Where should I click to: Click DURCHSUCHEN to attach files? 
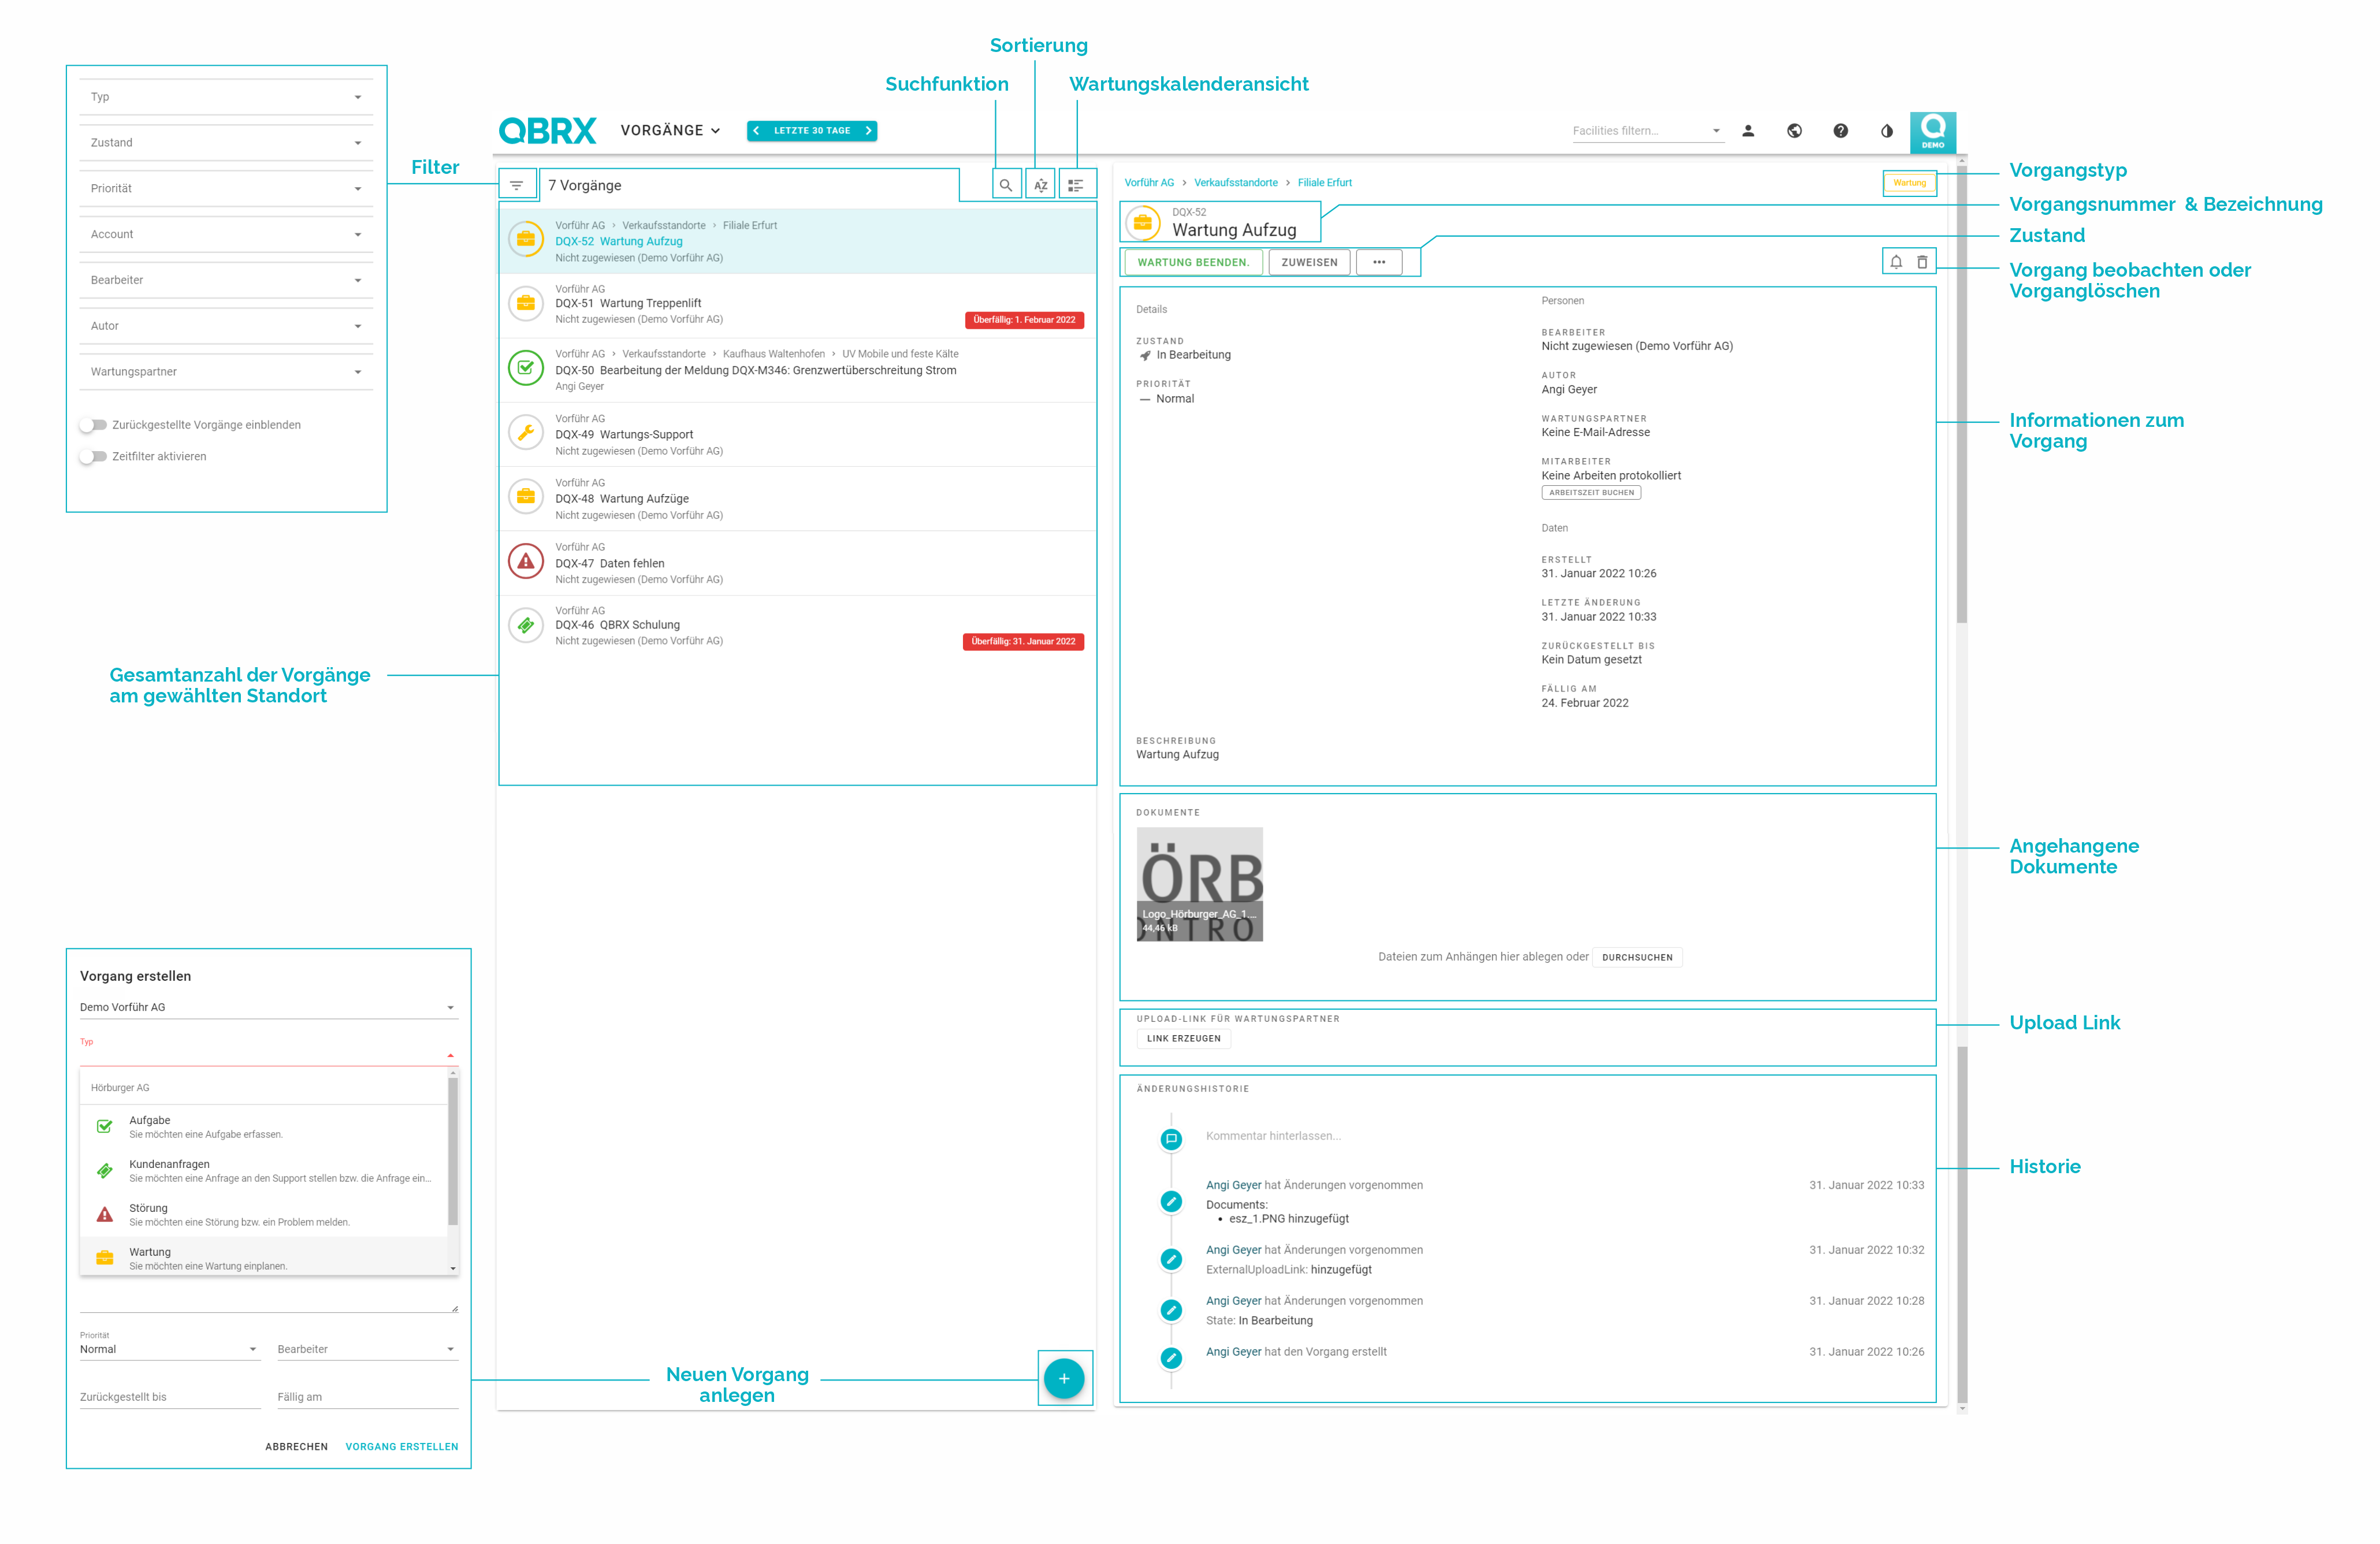(1637, 957)
